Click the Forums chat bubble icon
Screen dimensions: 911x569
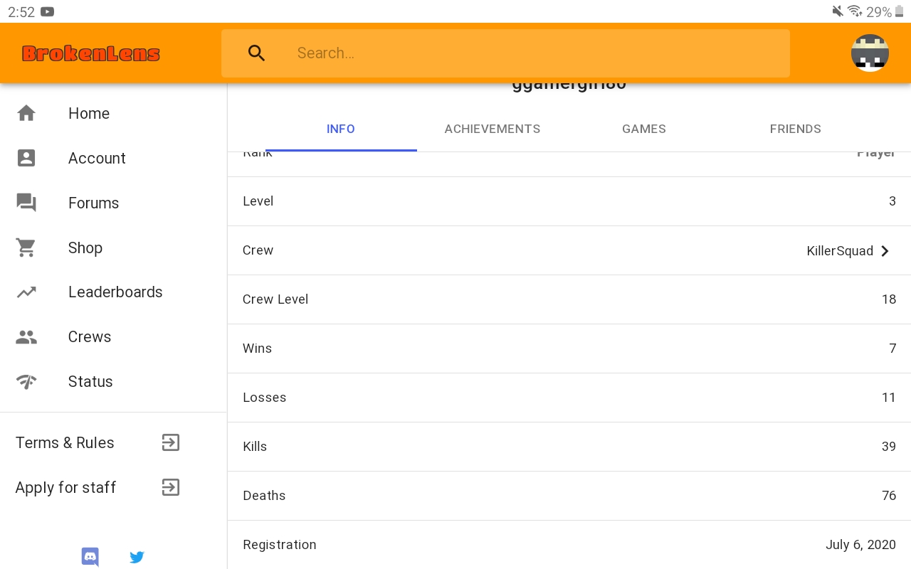(26, 203)
